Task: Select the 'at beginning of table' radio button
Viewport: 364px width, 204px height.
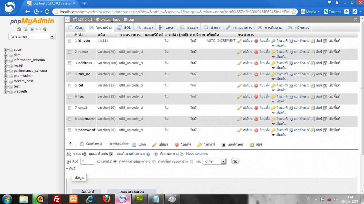Action: (x=154, y=161)
